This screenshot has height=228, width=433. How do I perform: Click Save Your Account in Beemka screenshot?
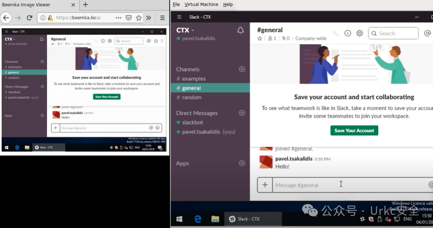[x=107, y=97]
